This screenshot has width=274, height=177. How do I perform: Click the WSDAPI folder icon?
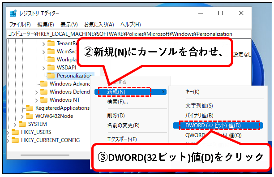click(51, 68)
